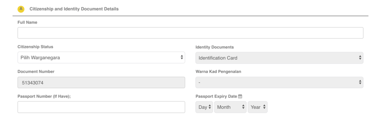Click the arrows on the Identification Card selector
This screenshot has width=389, height=126.
pyautogui.click(x=360, y=58)
